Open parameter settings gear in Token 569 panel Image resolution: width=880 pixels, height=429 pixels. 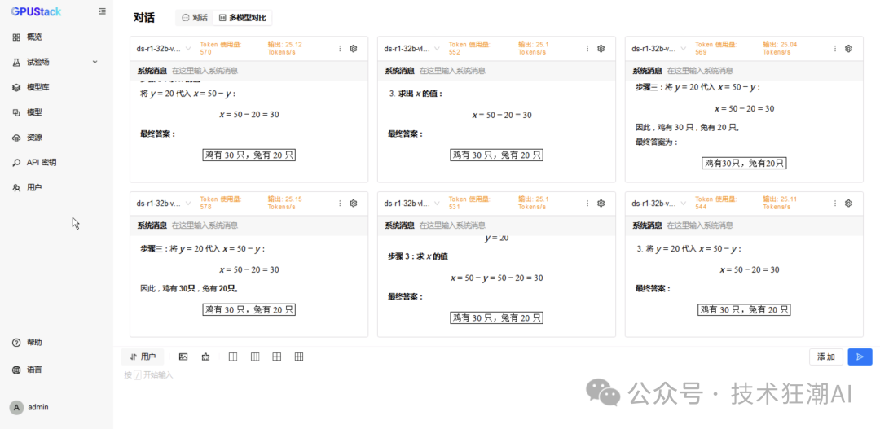point(848,48)
